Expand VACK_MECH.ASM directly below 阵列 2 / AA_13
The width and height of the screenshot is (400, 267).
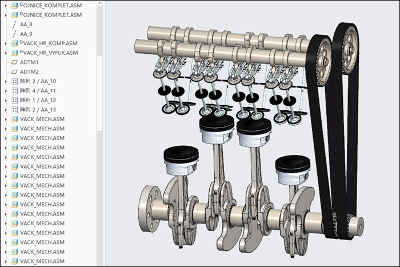pos(6,119)
